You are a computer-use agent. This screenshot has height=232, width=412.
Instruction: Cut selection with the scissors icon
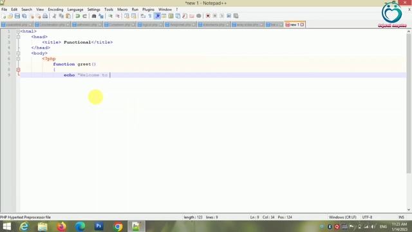pos(54,16)
